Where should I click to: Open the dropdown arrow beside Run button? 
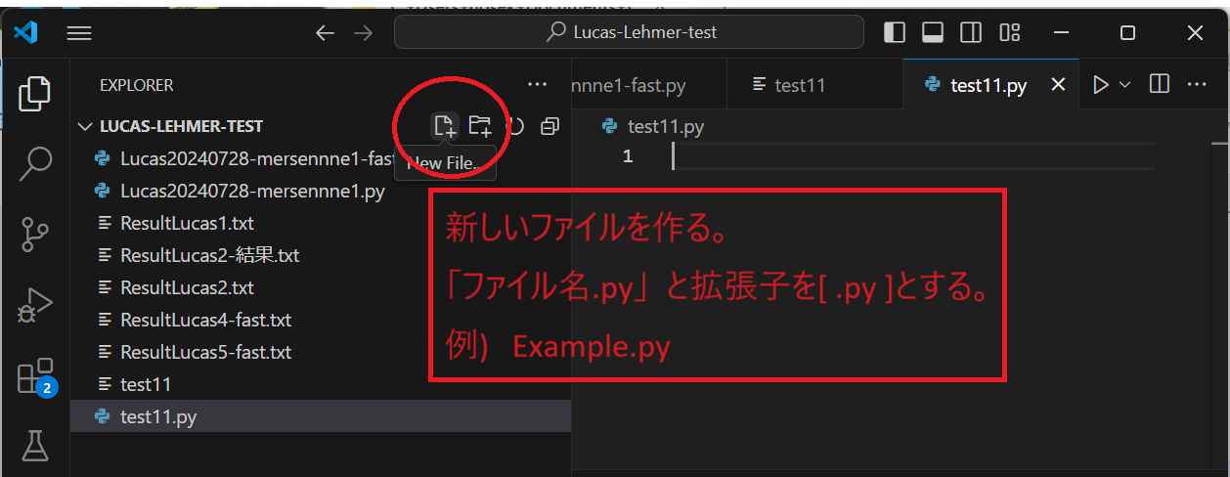coord(1124,85)
